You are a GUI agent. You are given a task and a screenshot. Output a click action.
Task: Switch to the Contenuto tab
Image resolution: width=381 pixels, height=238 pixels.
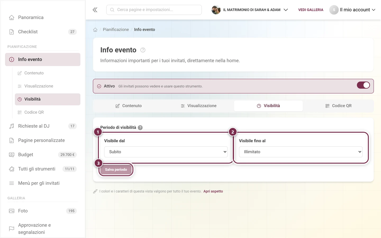[x=129, y=106]
